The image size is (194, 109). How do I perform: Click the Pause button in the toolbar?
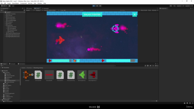[x=97, y=6]
